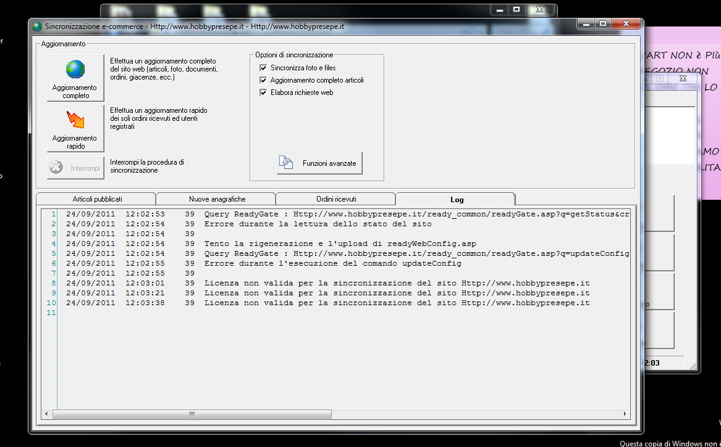Uncheck Aggiornamento completo articoli
Image resolution: width=721 pixels, height=447 pixels.
263,80
